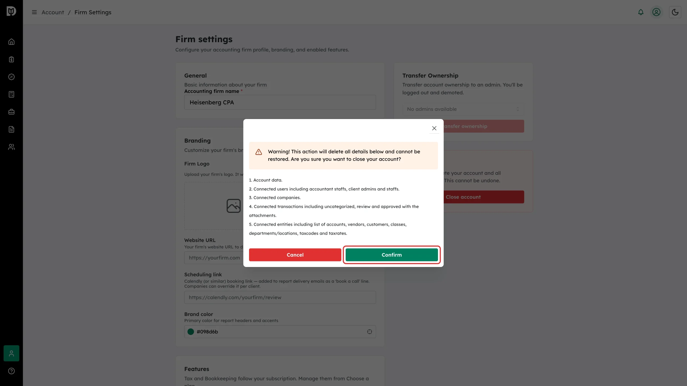Screen dimensions: 687x386
Task: Open the calculator sidebar icon
Action: click(x=11, y=94)
